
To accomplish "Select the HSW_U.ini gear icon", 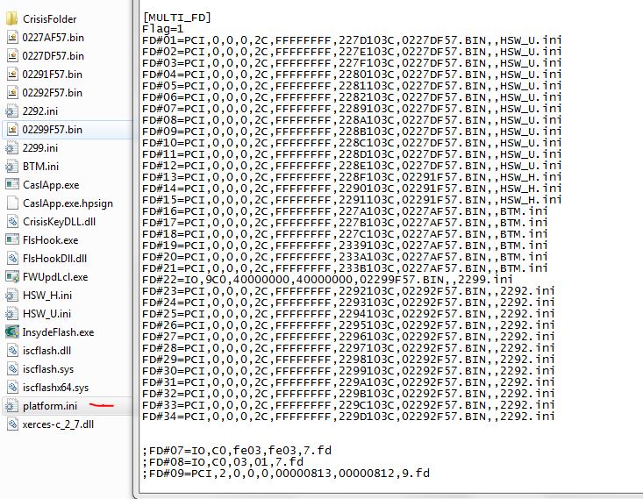I will click(12, 314).
